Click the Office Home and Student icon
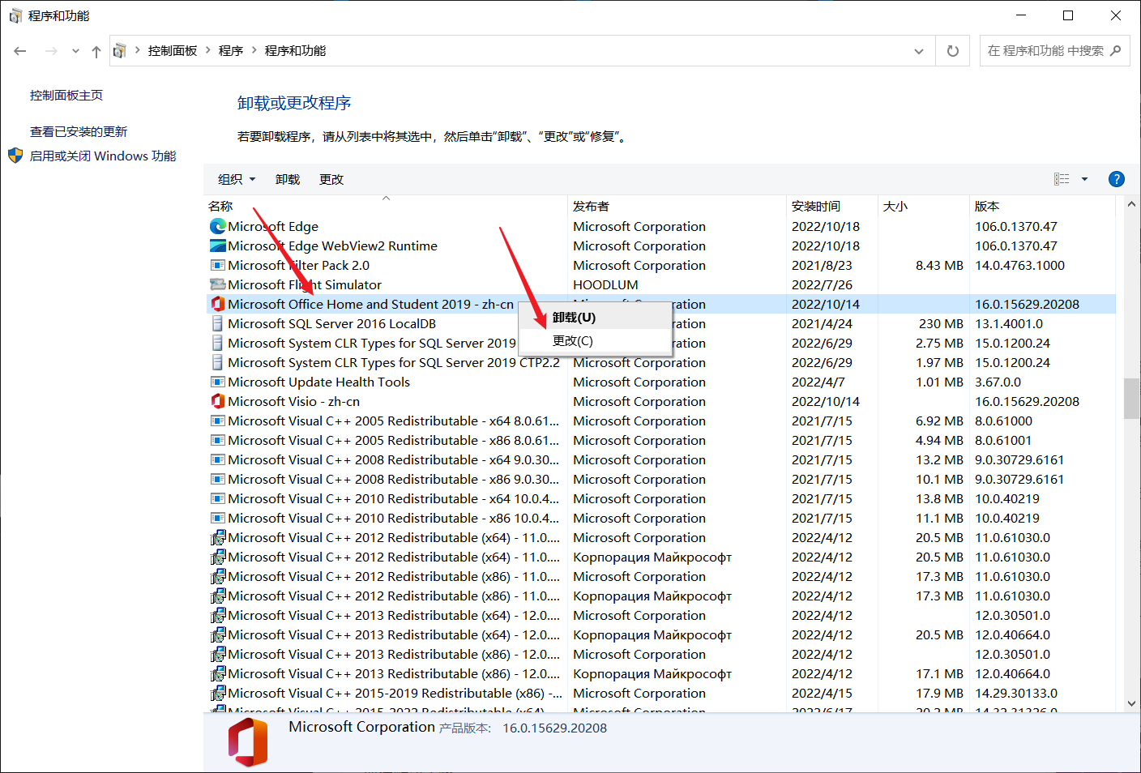This screenshot has height=773, width=1141. click(218, 305)
